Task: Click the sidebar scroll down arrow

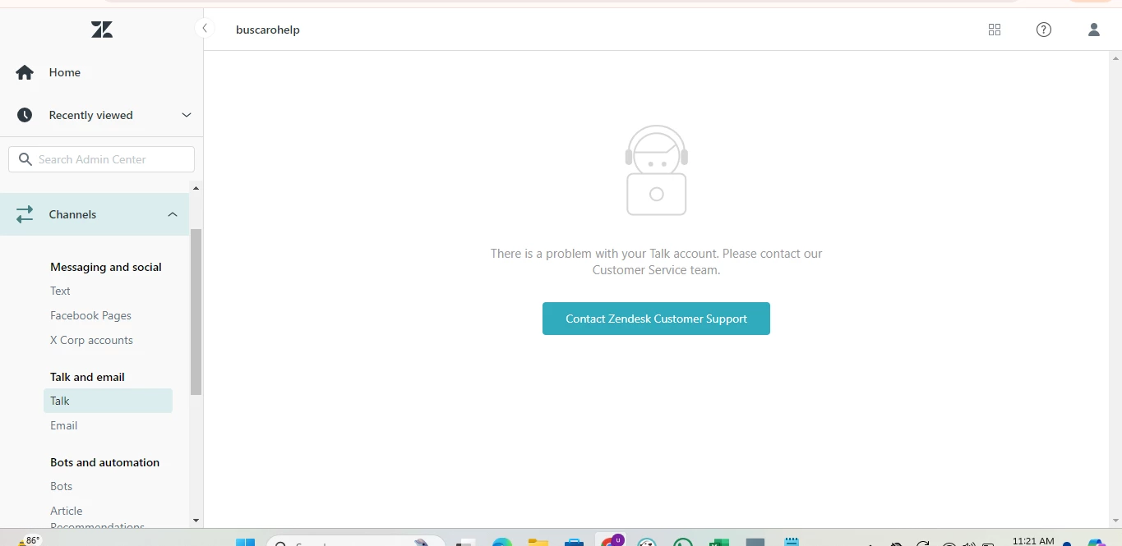Action: click(196, 521)
